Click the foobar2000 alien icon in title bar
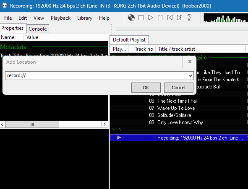Image resolution: width=248 pixels, height=189 pixels. [x=5, y=6]
